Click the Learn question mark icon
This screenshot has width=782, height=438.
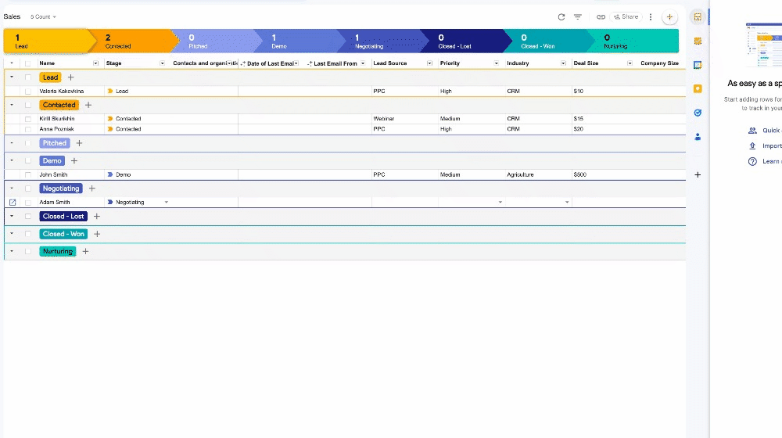click(x=752, y=161)
